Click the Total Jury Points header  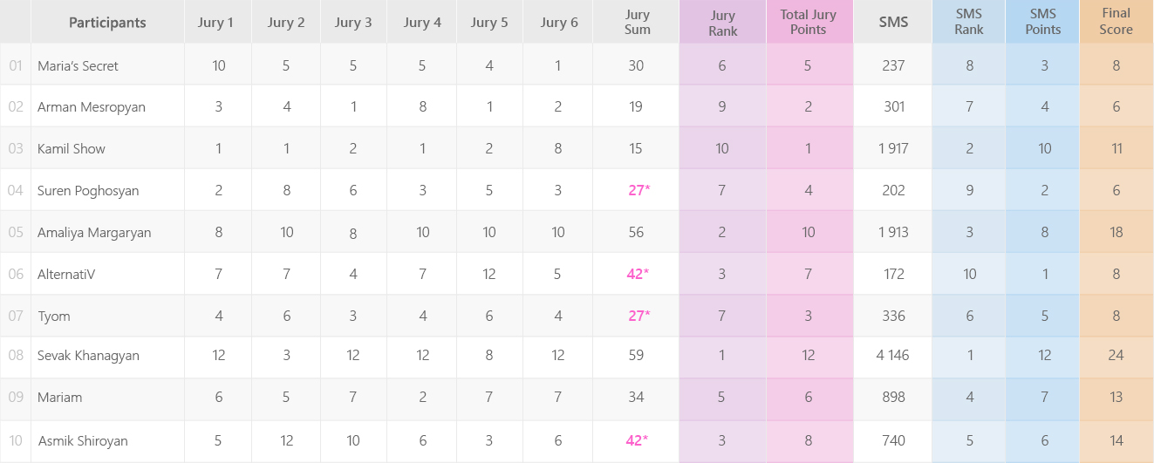(x=809, y=23)
